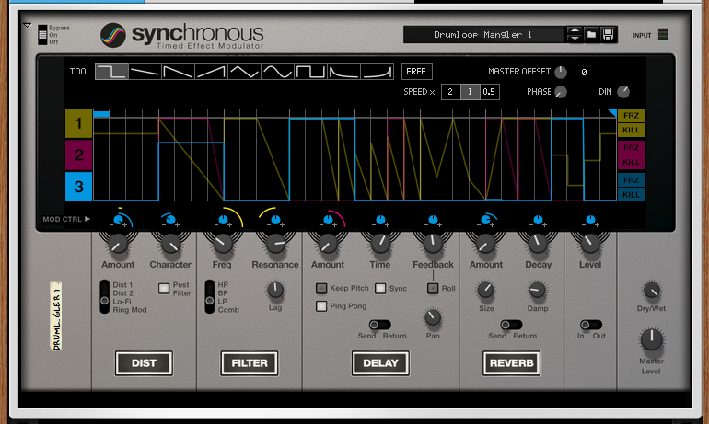Set speed multiplier to 0.5
The image size is (709, 424).
coord(489,92)
